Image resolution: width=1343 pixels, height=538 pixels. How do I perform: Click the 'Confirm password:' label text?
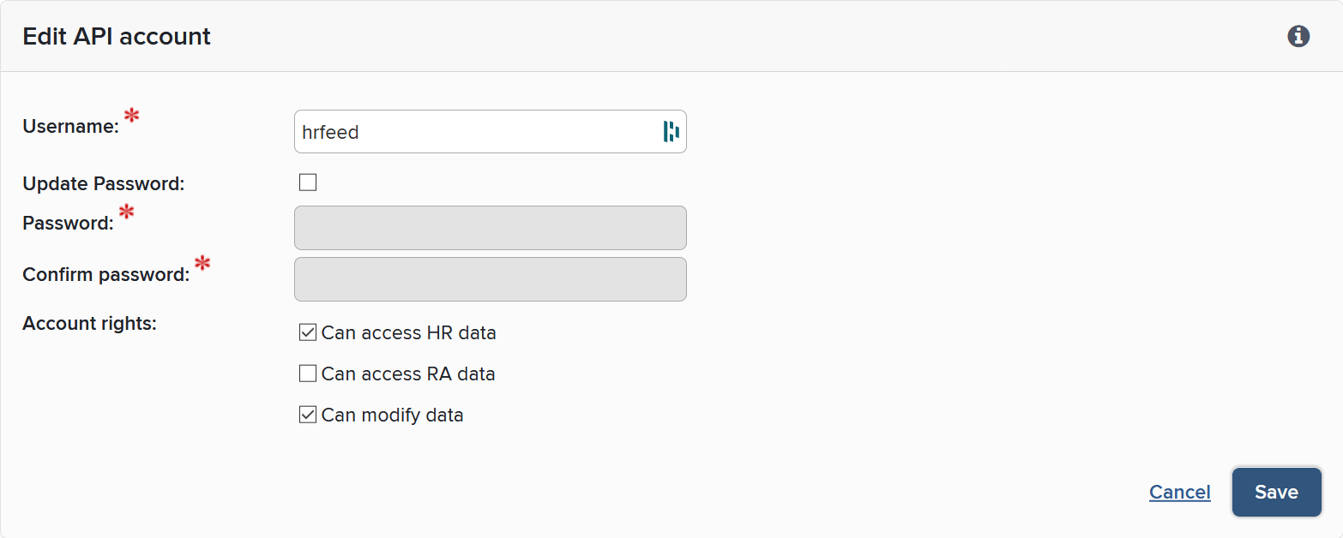coord(105,275)
